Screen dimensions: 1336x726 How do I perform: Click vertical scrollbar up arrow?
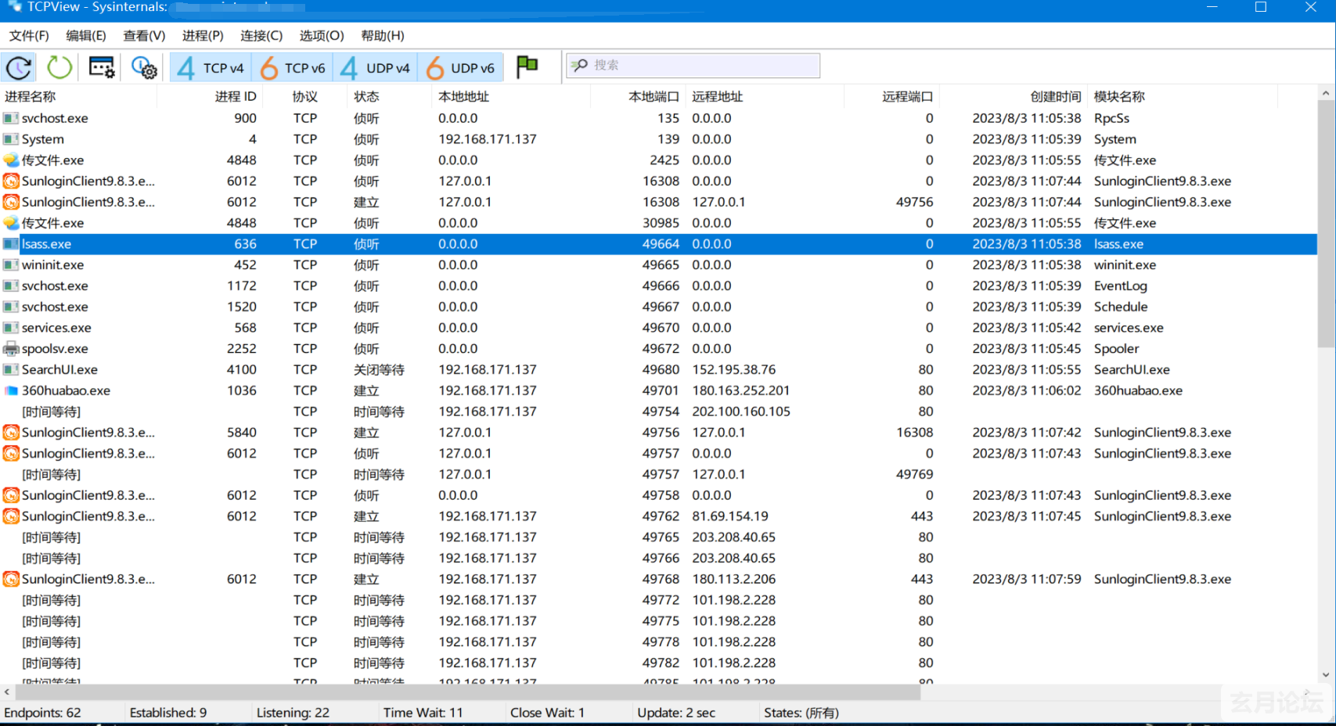(1325, 93)
